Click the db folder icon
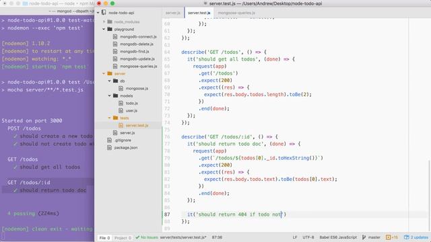This screenshot has width=431, height=242. [115, 81]
